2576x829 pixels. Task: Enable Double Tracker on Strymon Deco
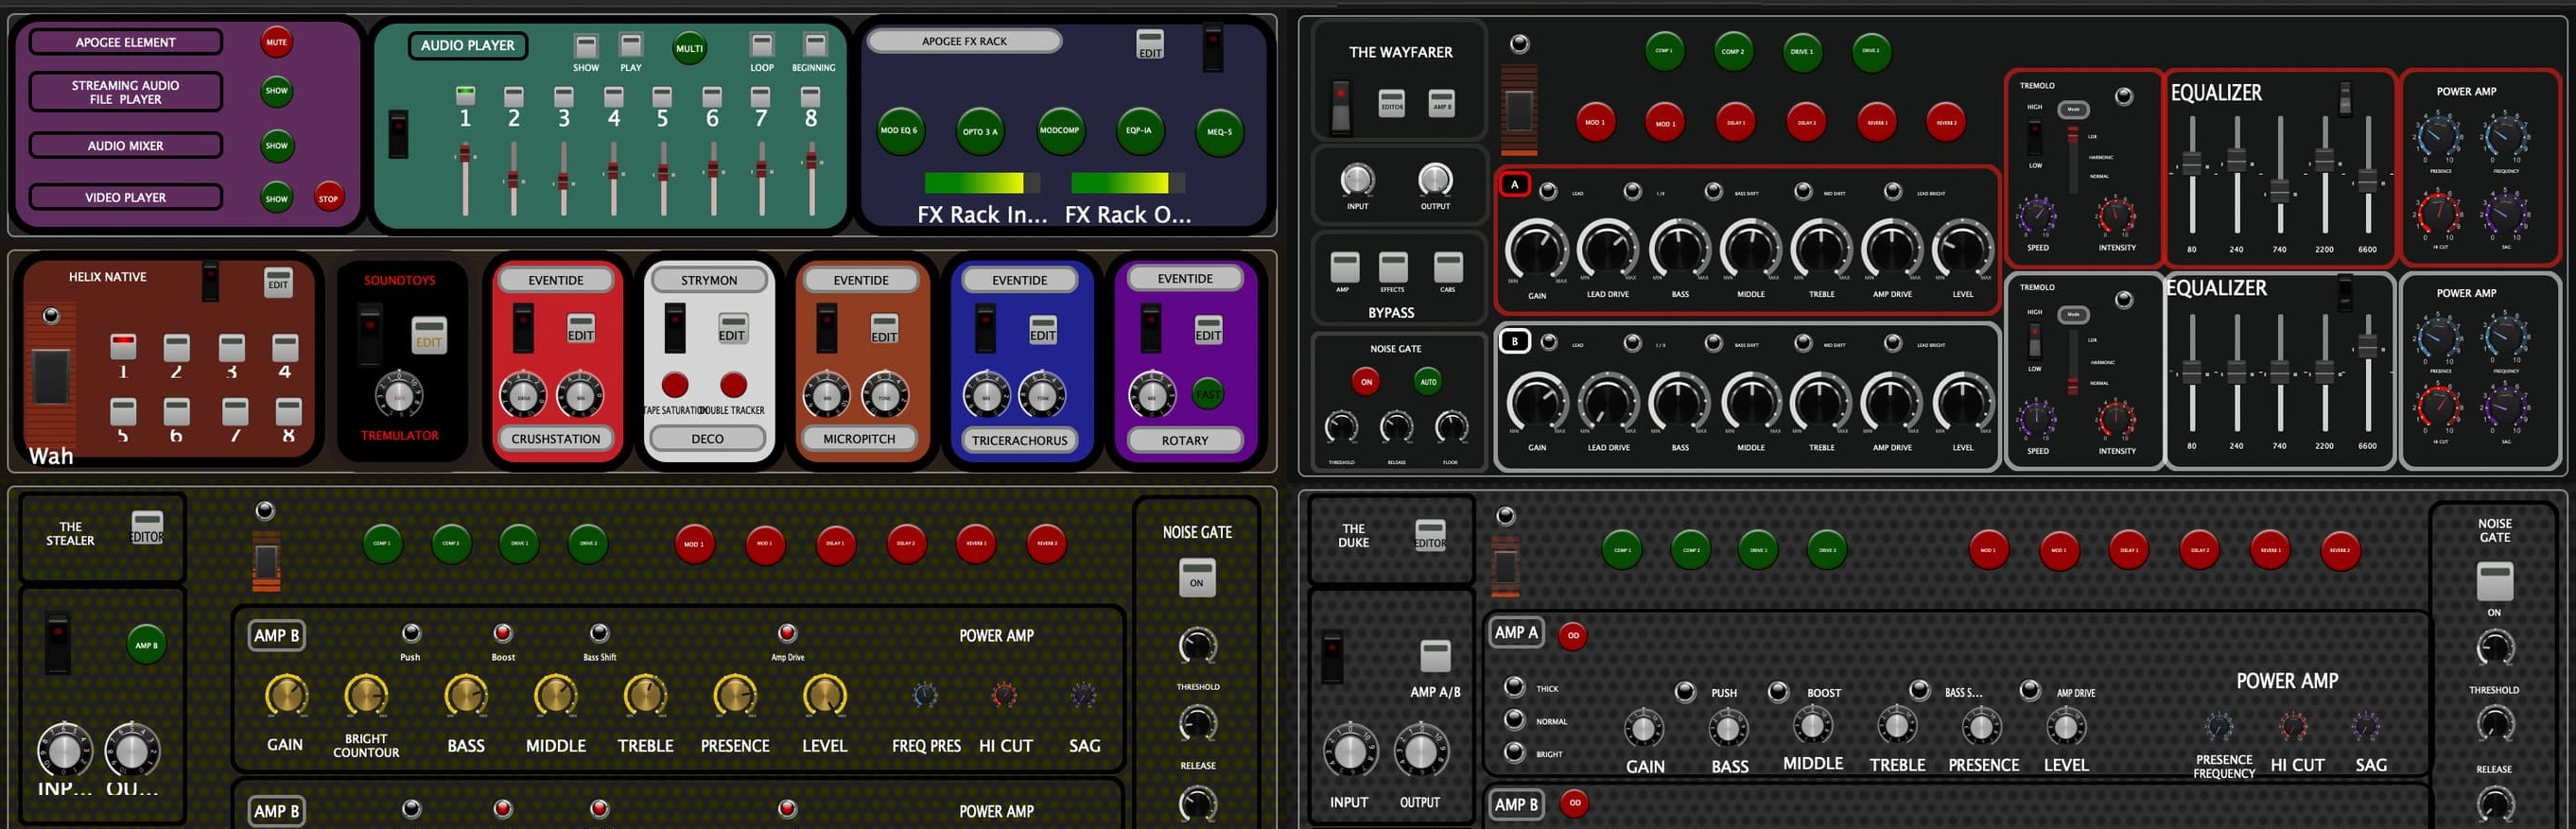coord(733,385)
